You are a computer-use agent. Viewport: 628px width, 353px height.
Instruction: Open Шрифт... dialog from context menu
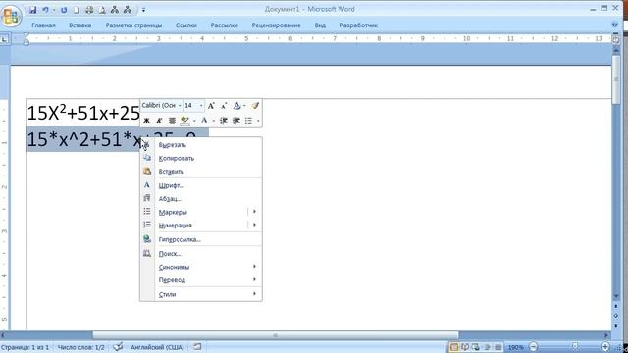tap(201, 185)
